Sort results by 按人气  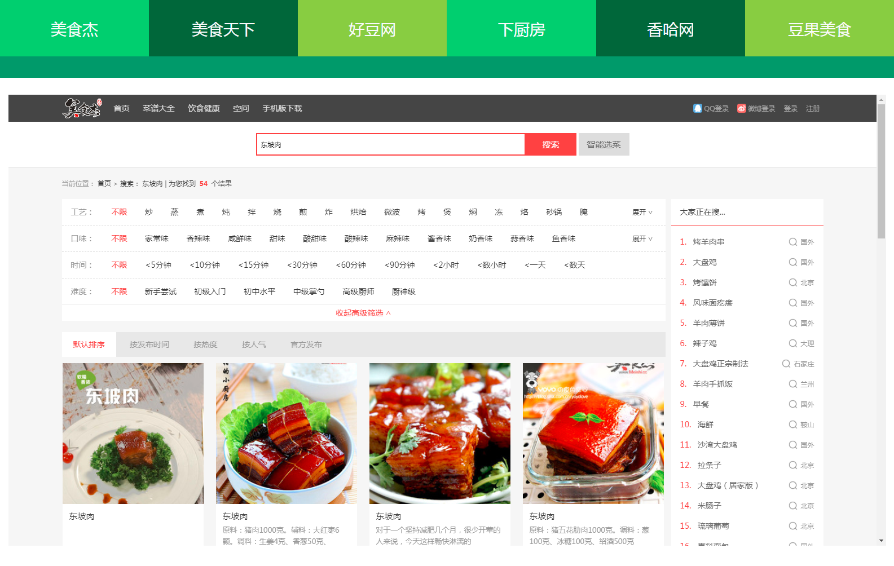coord(254,344)
